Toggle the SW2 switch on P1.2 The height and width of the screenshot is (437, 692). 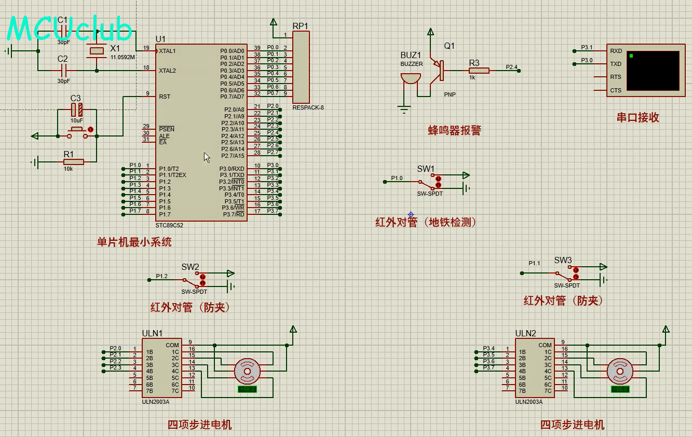[x=192, y=280]
